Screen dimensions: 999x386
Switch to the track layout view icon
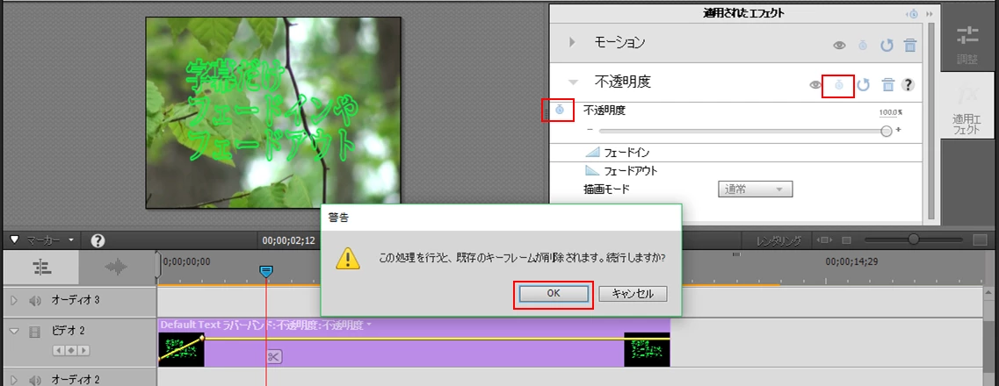(41, 268)
